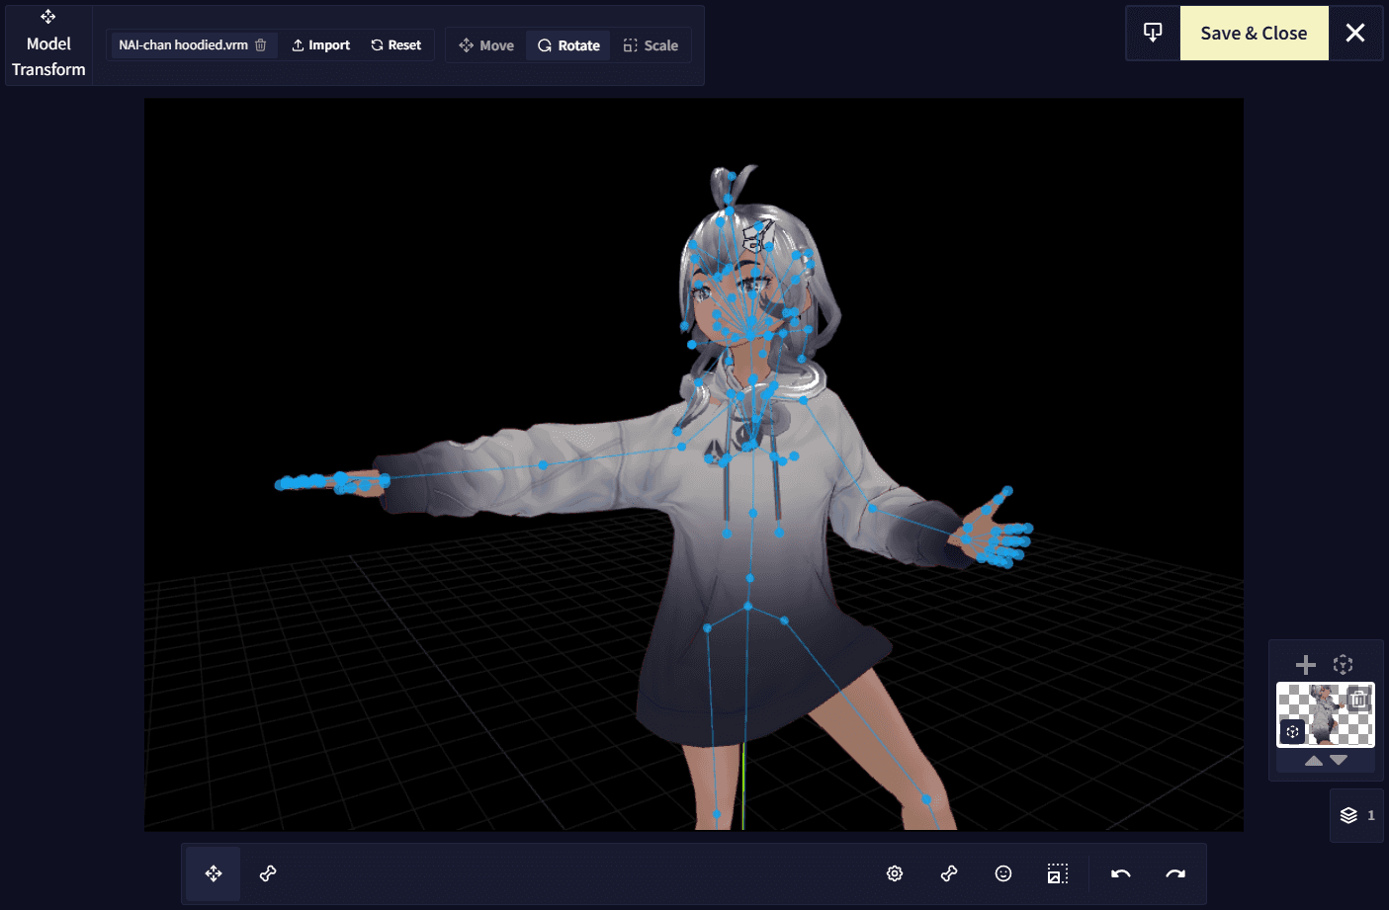
Task: Select the bone tool beside the transform arrows
Action: pos(268,873)
